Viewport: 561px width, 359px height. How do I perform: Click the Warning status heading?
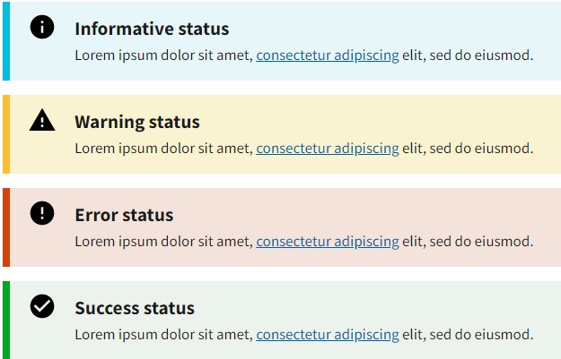(x=137, y=123)
